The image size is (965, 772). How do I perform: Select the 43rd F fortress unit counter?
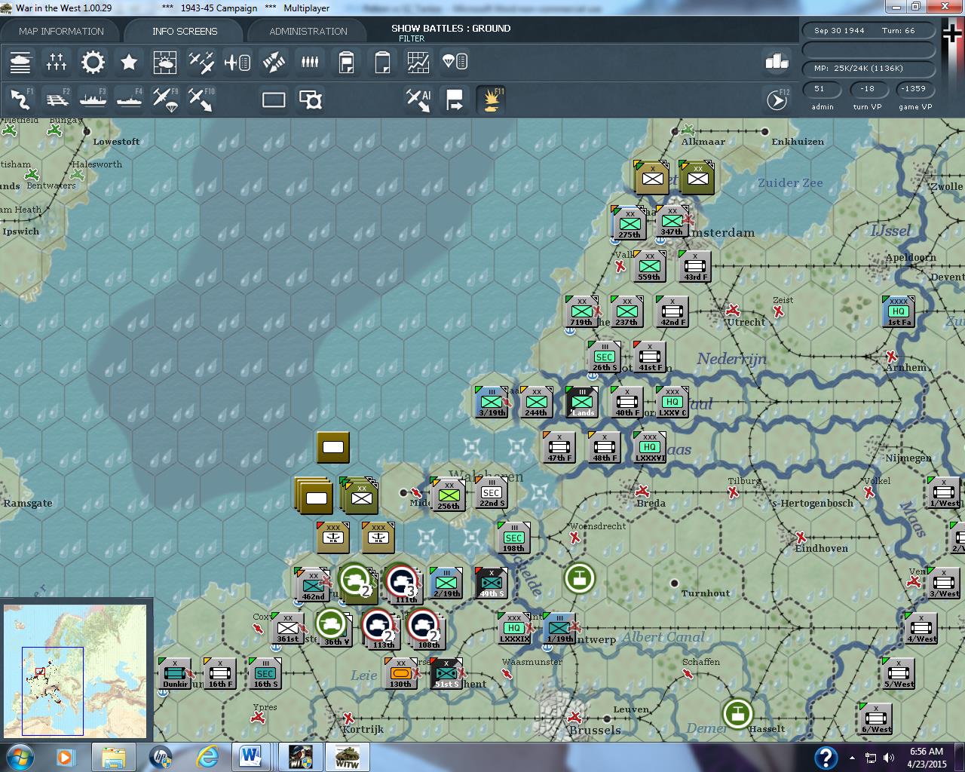(x=694, y=266)
